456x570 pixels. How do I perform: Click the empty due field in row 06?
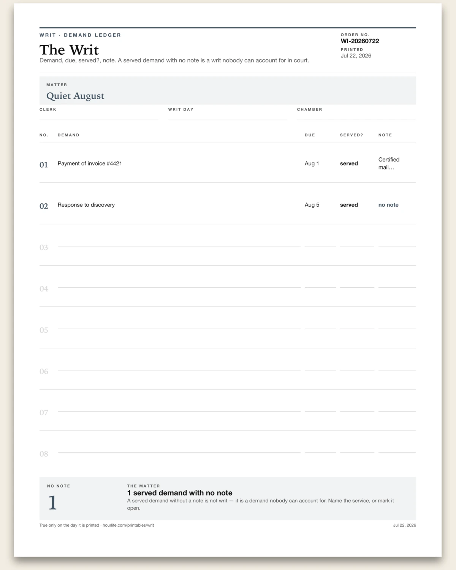click(x=320, y=367)
